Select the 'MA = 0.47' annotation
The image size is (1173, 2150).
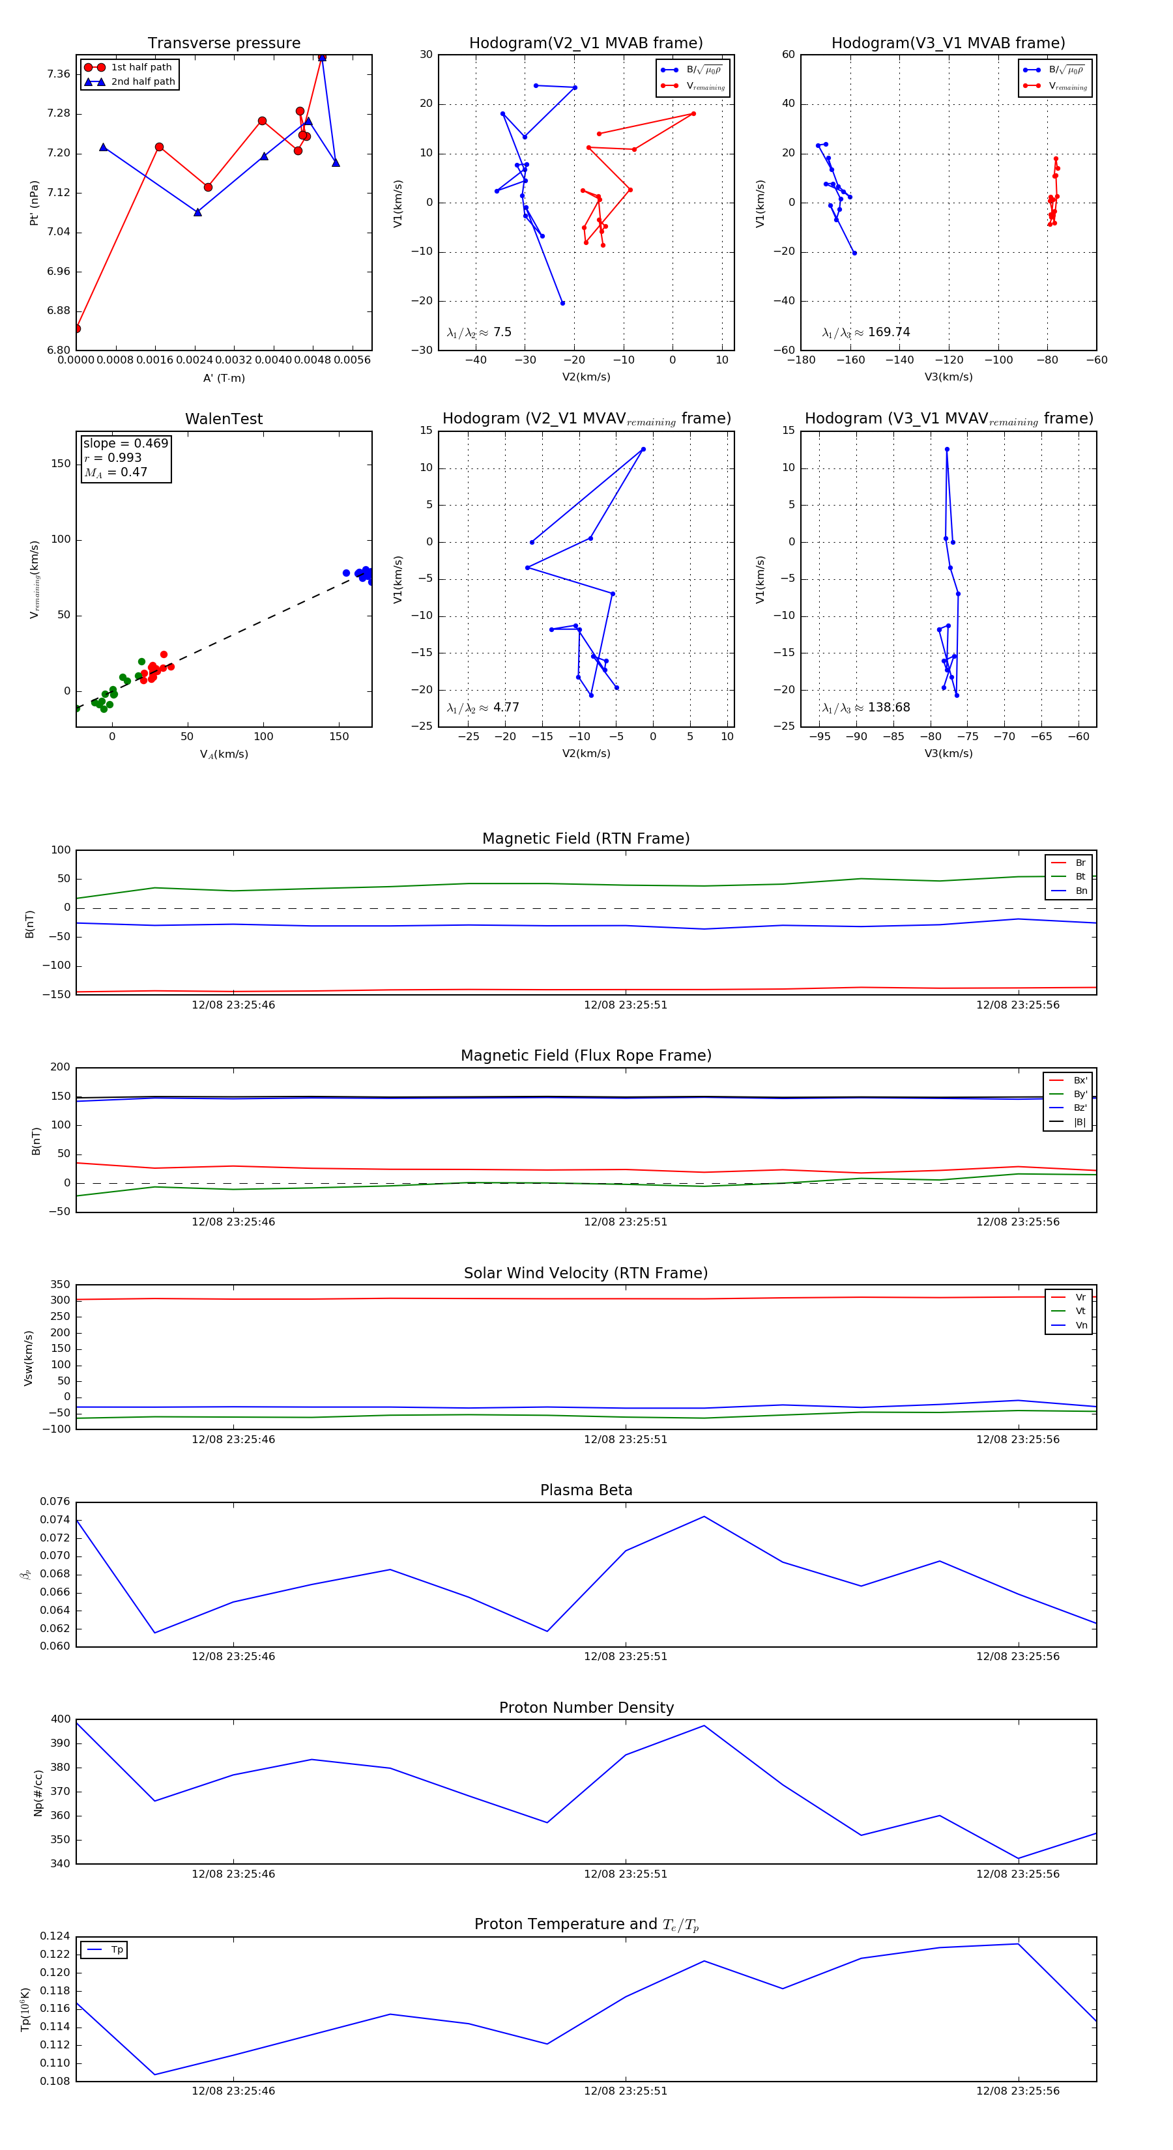115,472
